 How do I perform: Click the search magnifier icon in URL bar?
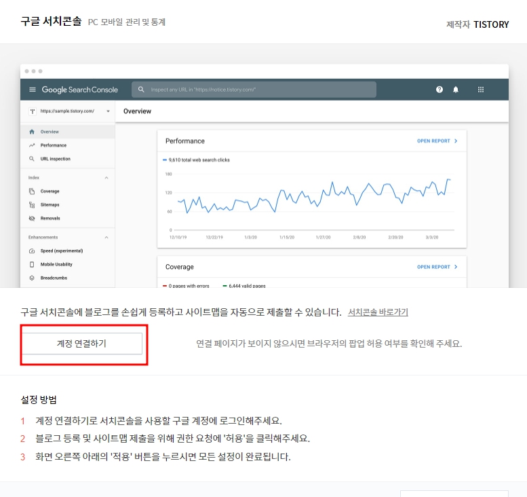(141, 90)
